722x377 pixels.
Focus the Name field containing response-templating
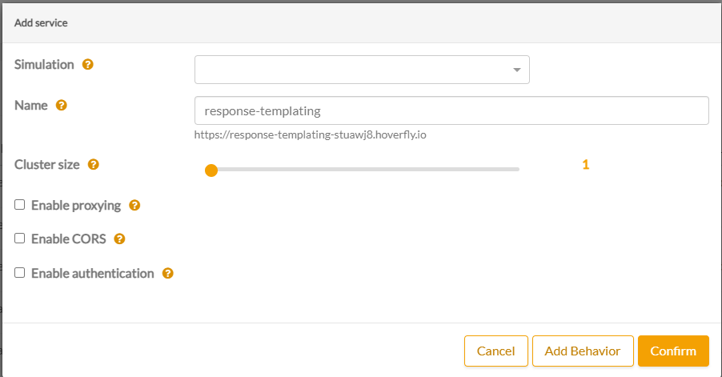coord(451,110)
